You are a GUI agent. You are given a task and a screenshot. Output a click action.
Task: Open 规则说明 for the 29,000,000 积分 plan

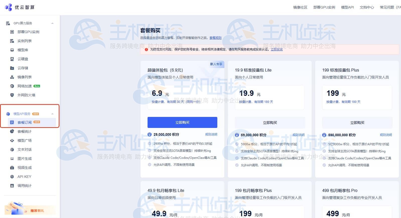point(211,134)
